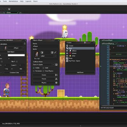Open the Creation Code editor
The width and height of the screenshot is (127, 127).
coord(14,72)
